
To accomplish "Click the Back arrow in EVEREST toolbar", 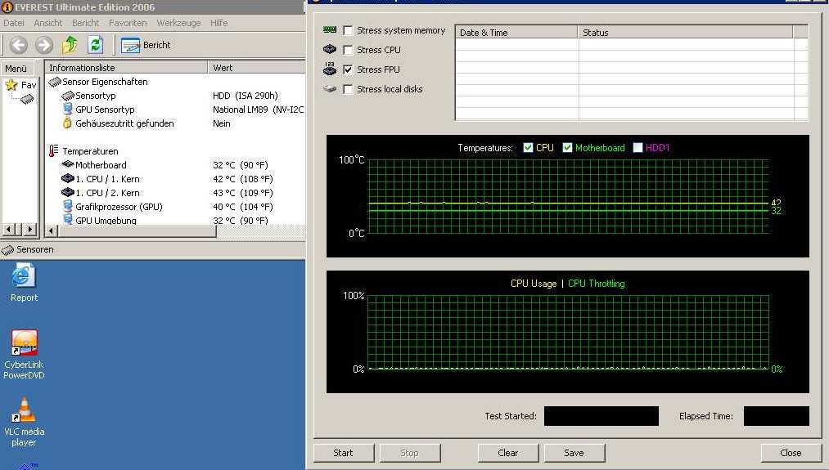I will [x=19, y=45].
